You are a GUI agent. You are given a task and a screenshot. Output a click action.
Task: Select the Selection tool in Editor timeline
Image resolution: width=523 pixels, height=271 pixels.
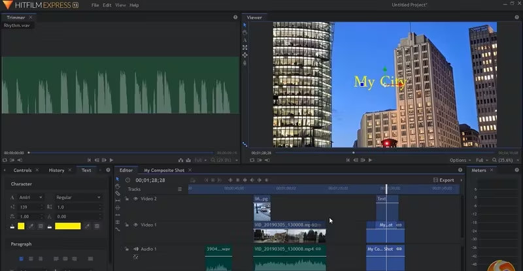click(x=118, y=179)
